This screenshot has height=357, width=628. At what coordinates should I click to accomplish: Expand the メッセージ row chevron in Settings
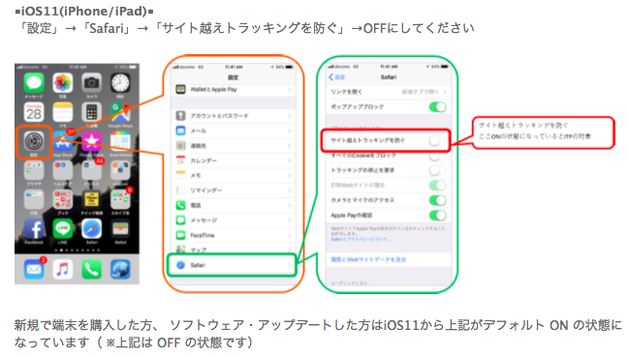click(x=289, y=221)
